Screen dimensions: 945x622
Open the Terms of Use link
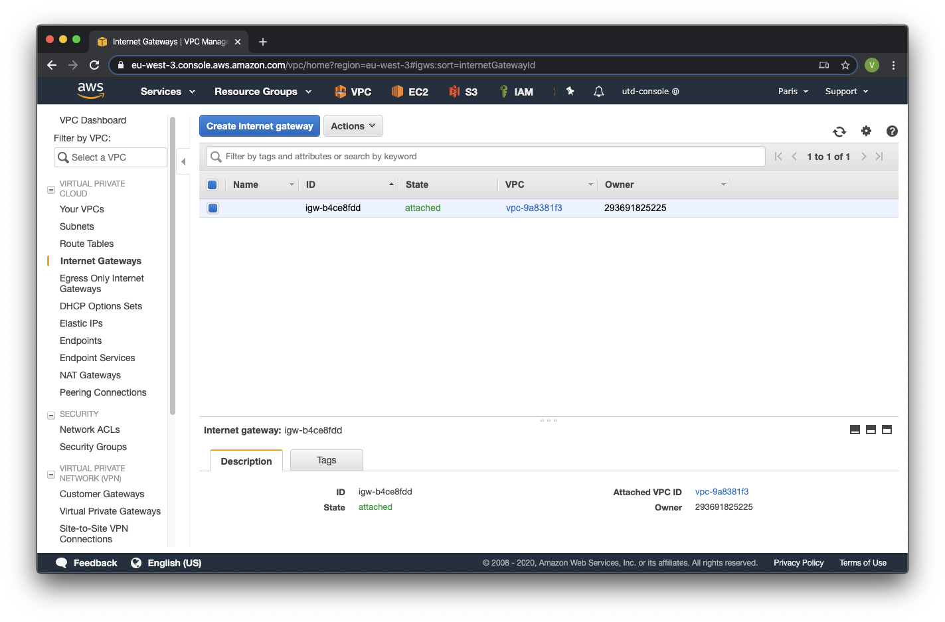[863, 563]
